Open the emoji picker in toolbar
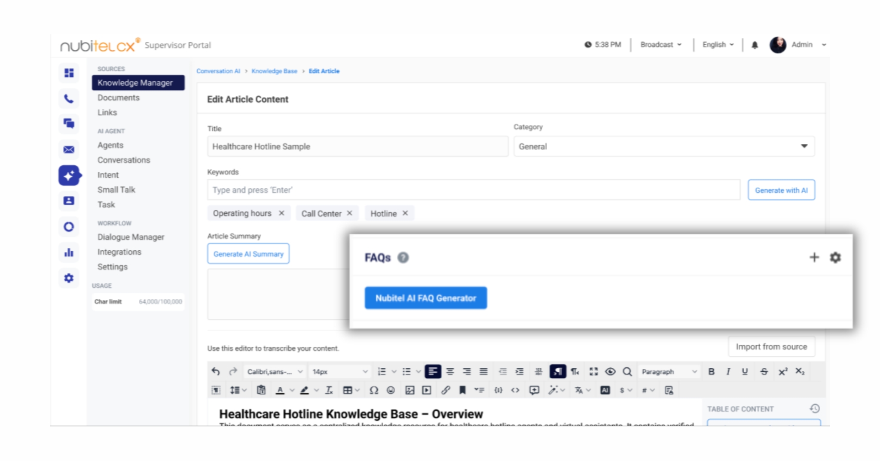 [391, 390]
